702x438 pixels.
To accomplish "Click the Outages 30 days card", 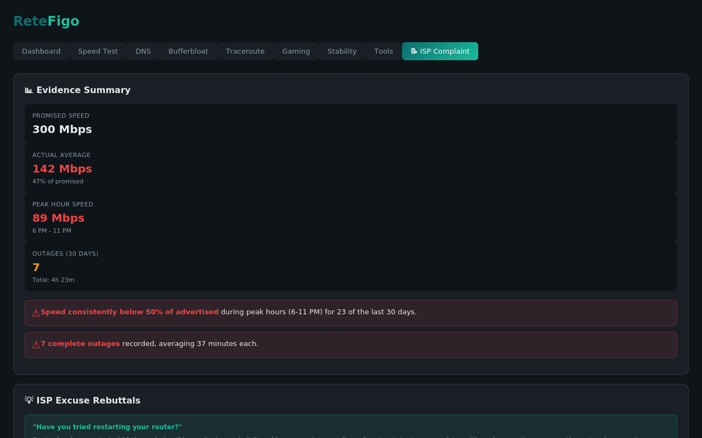I will [x=351, y=266].
